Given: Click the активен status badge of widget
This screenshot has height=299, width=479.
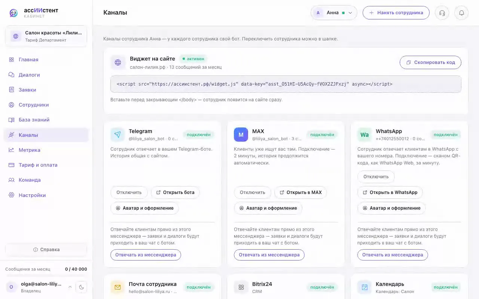Looking at the screenshot, I should point(193,59).
